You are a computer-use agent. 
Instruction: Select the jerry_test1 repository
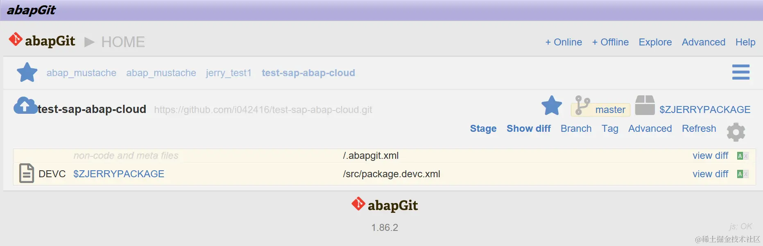(229, 73)
